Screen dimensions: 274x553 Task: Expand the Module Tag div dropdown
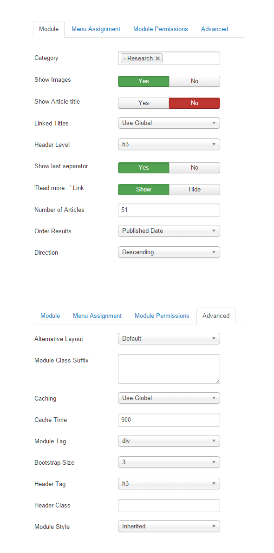pyautogui.click(x=169, y=441)
